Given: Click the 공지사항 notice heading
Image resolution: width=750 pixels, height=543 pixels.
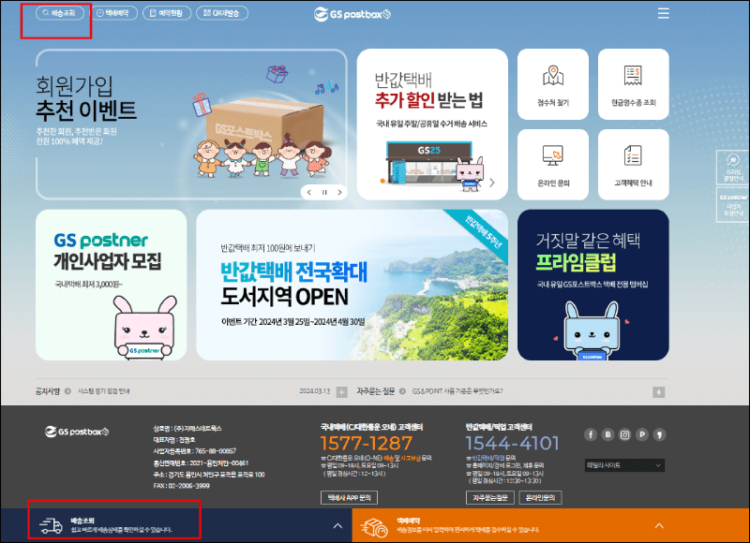Looking at the screenshot, I should click(48, 391).
